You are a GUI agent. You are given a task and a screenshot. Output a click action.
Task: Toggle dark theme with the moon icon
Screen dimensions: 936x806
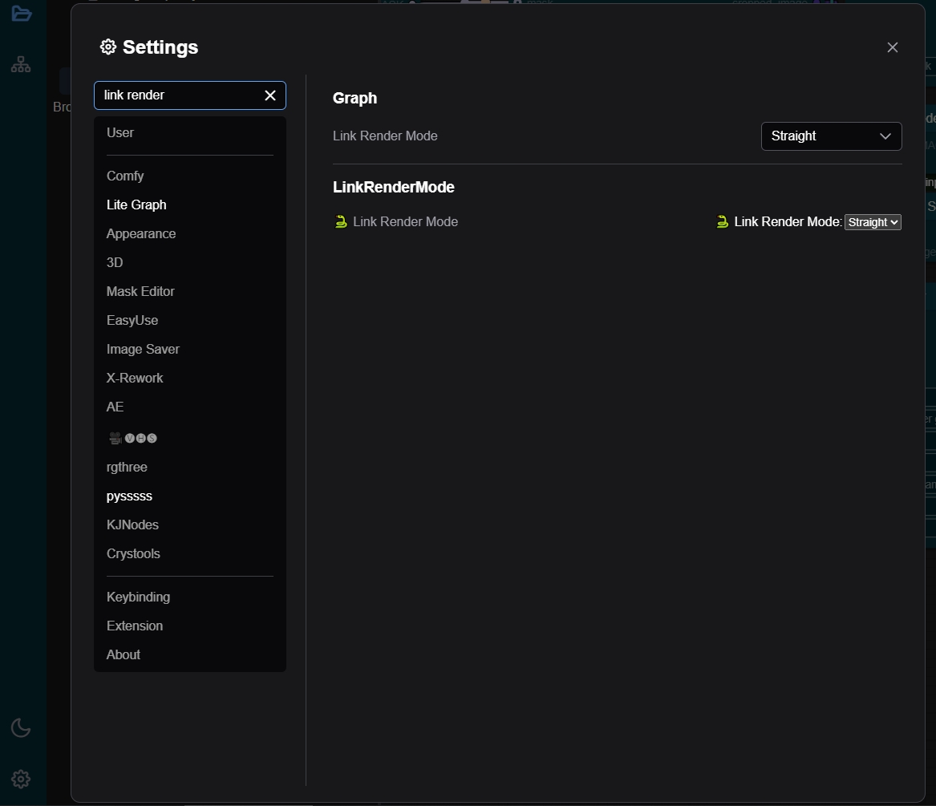[x=21, y=727]
